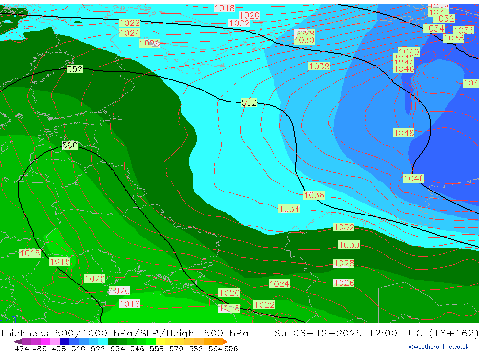Viewport: 479px width, 351px height.
Task: Click the 558 legend value
Action: (x=157, y=348)
